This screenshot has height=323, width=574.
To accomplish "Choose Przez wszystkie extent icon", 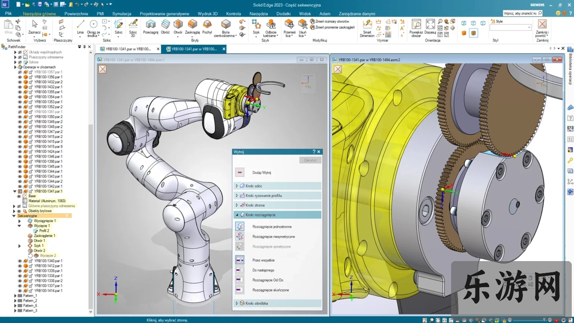I will coord(240,260).
